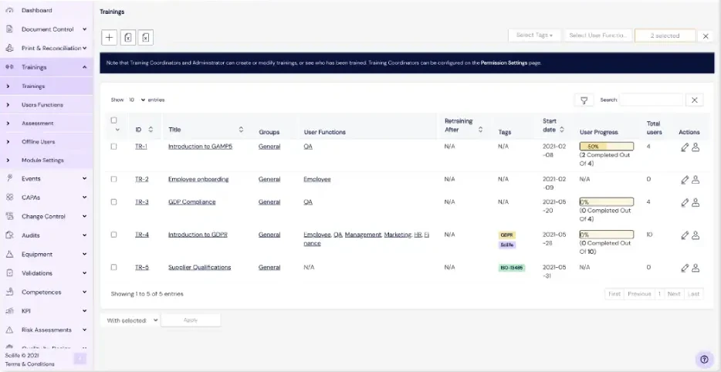Viewport: 721px width, 372px height.
Task: Click the Events icon in sidebar
Action: [x=10, y=178]
